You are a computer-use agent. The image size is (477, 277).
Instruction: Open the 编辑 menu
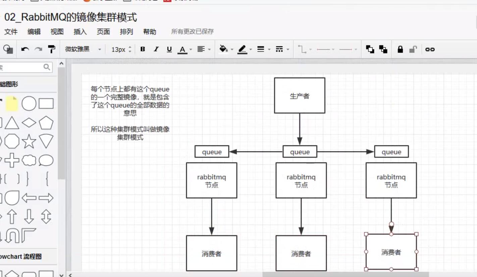[x=34, y=31]
